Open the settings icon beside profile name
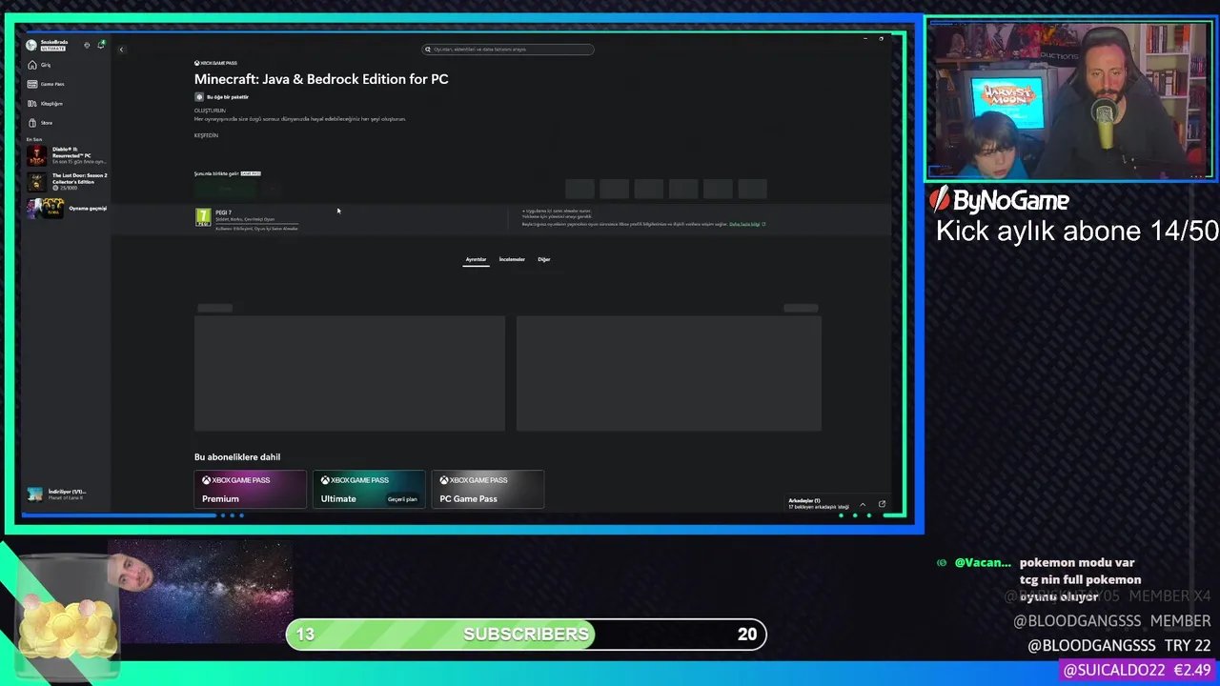Screen dimensions: 1220x686 coord(87,45)
